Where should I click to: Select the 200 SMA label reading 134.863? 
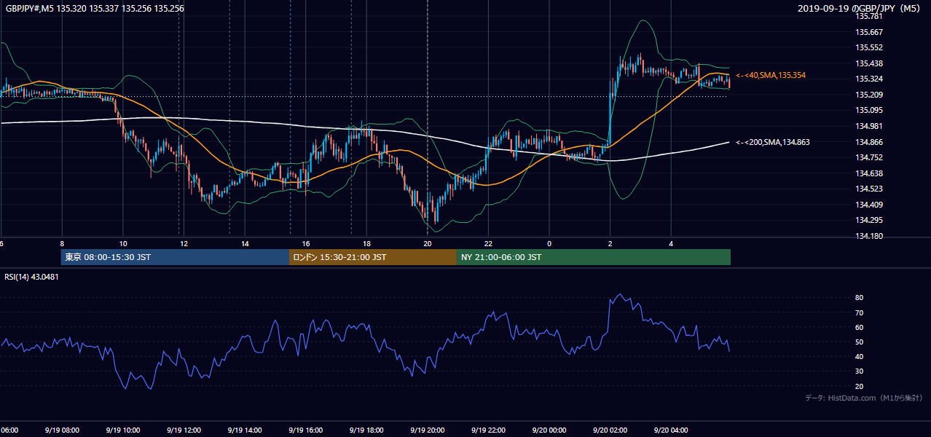[773, 142]
